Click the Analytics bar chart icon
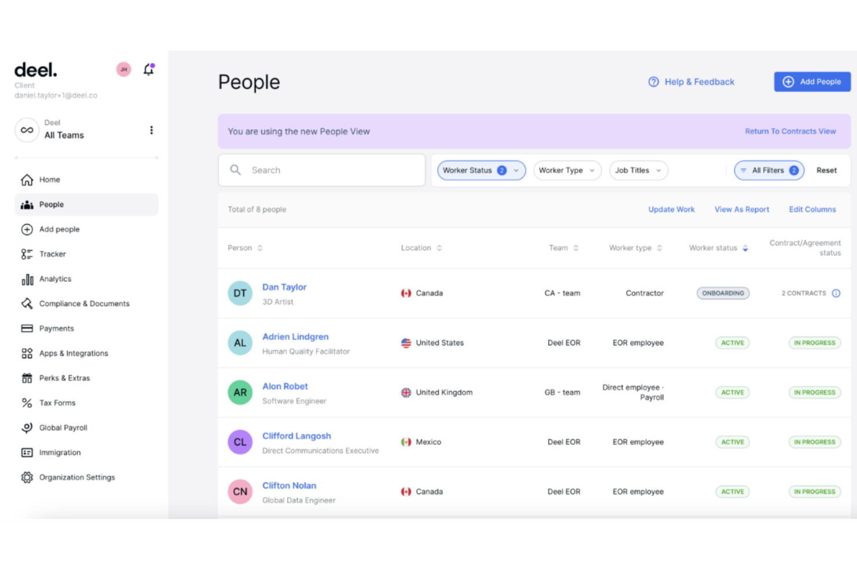The width and height of the screenshot is (857, 572). coord(27,279)
